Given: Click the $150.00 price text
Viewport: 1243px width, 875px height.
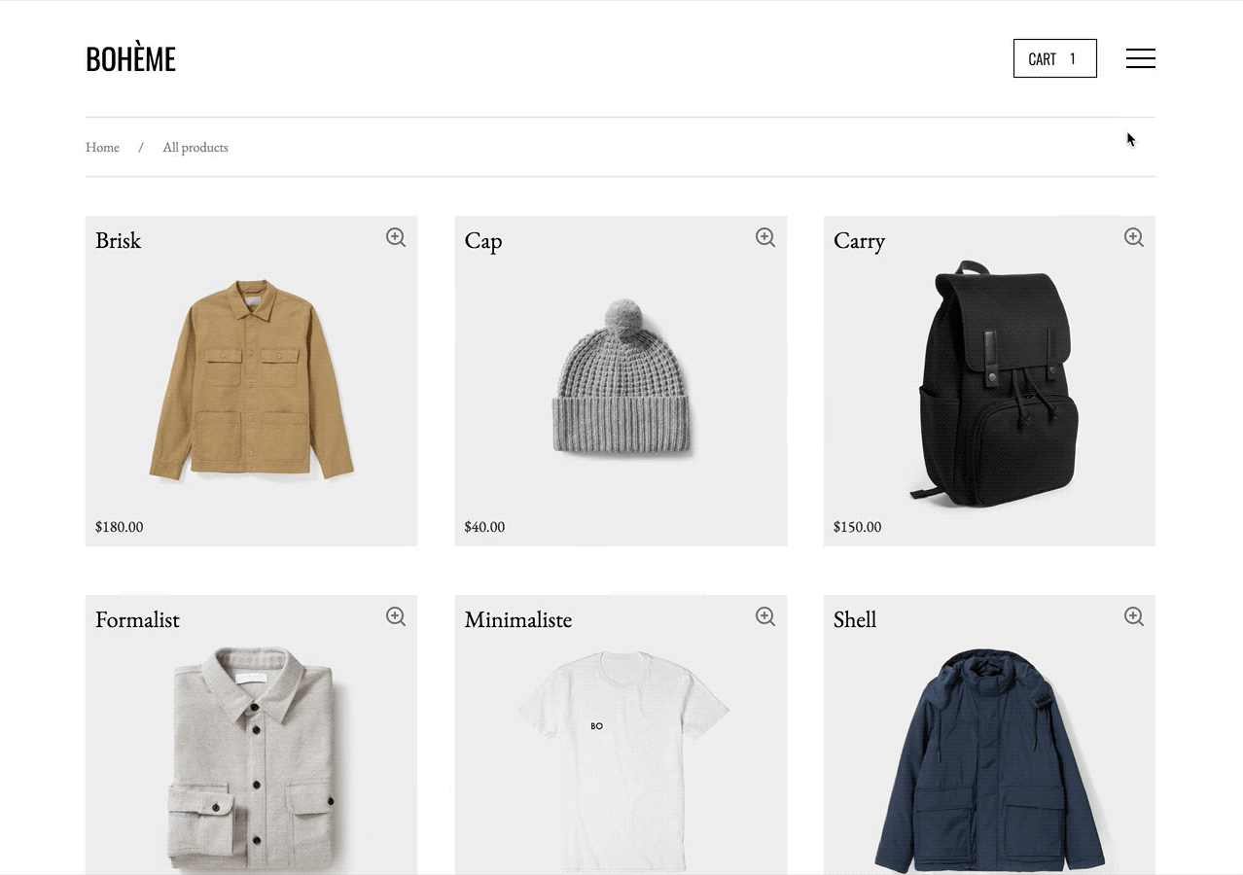Looking at the screenshot, I should [x=857, y=527].
